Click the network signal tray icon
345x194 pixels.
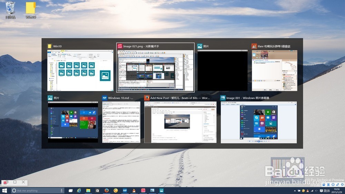click(312, 191)
